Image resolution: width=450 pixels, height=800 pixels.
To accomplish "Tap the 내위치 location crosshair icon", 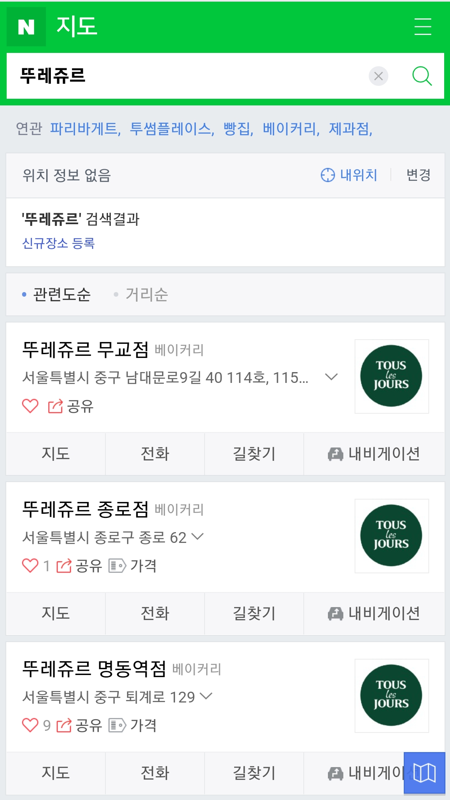I will 328,175.
